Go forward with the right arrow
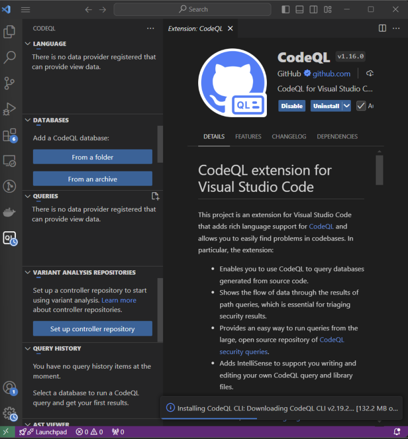 (103, 9)
